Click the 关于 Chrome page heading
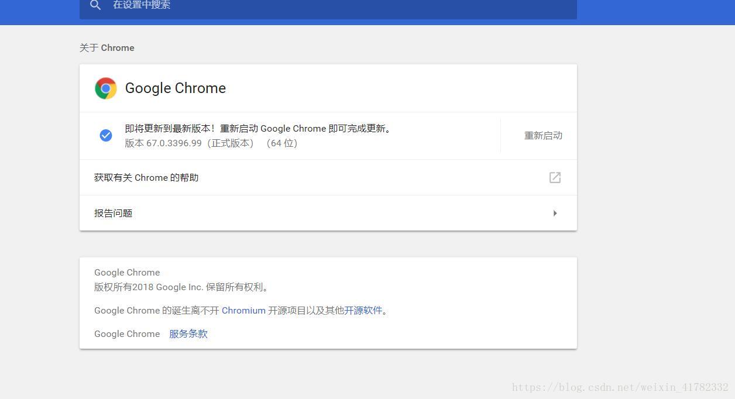The height and width of the screenshot is (399, 735). coord(107,48)
